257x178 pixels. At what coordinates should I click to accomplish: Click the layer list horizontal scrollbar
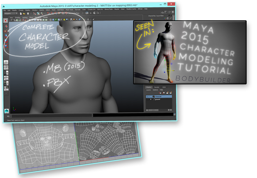click(x=153, y=110)
